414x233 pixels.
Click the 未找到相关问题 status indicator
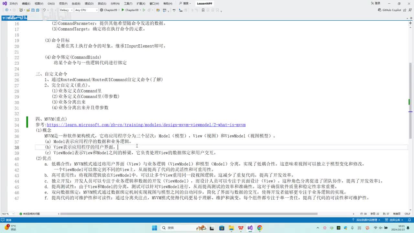29,214
